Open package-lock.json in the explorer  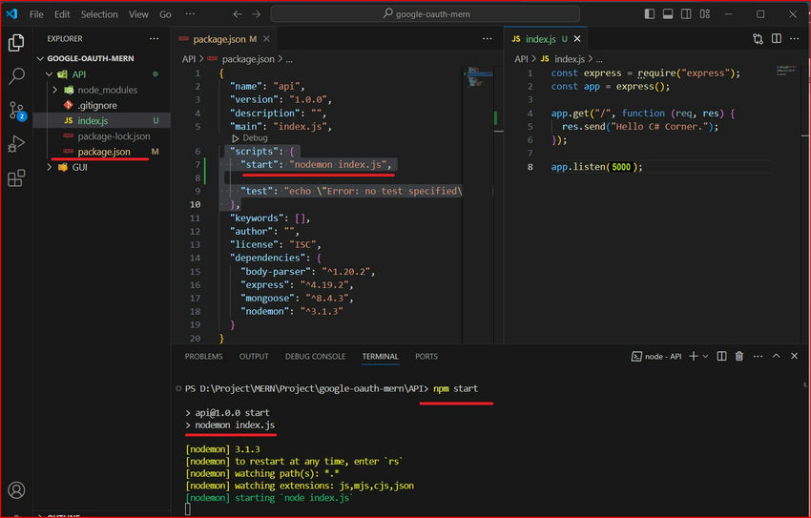coord(114,136)
